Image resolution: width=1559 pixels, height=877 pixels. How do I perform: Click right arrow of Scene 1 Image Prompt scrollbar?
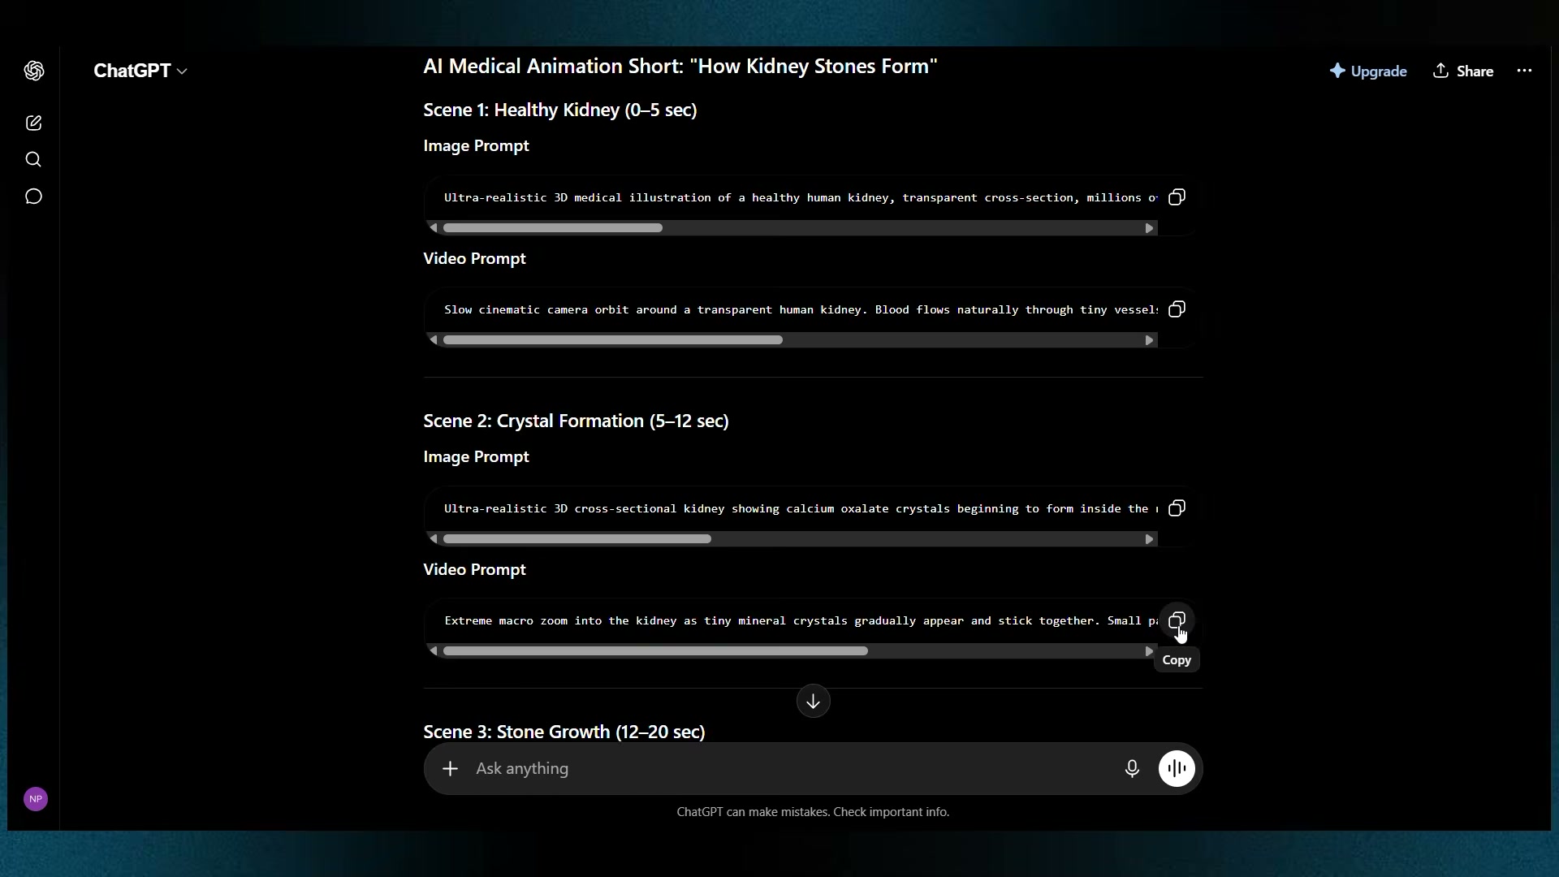tap(1149, 228)
